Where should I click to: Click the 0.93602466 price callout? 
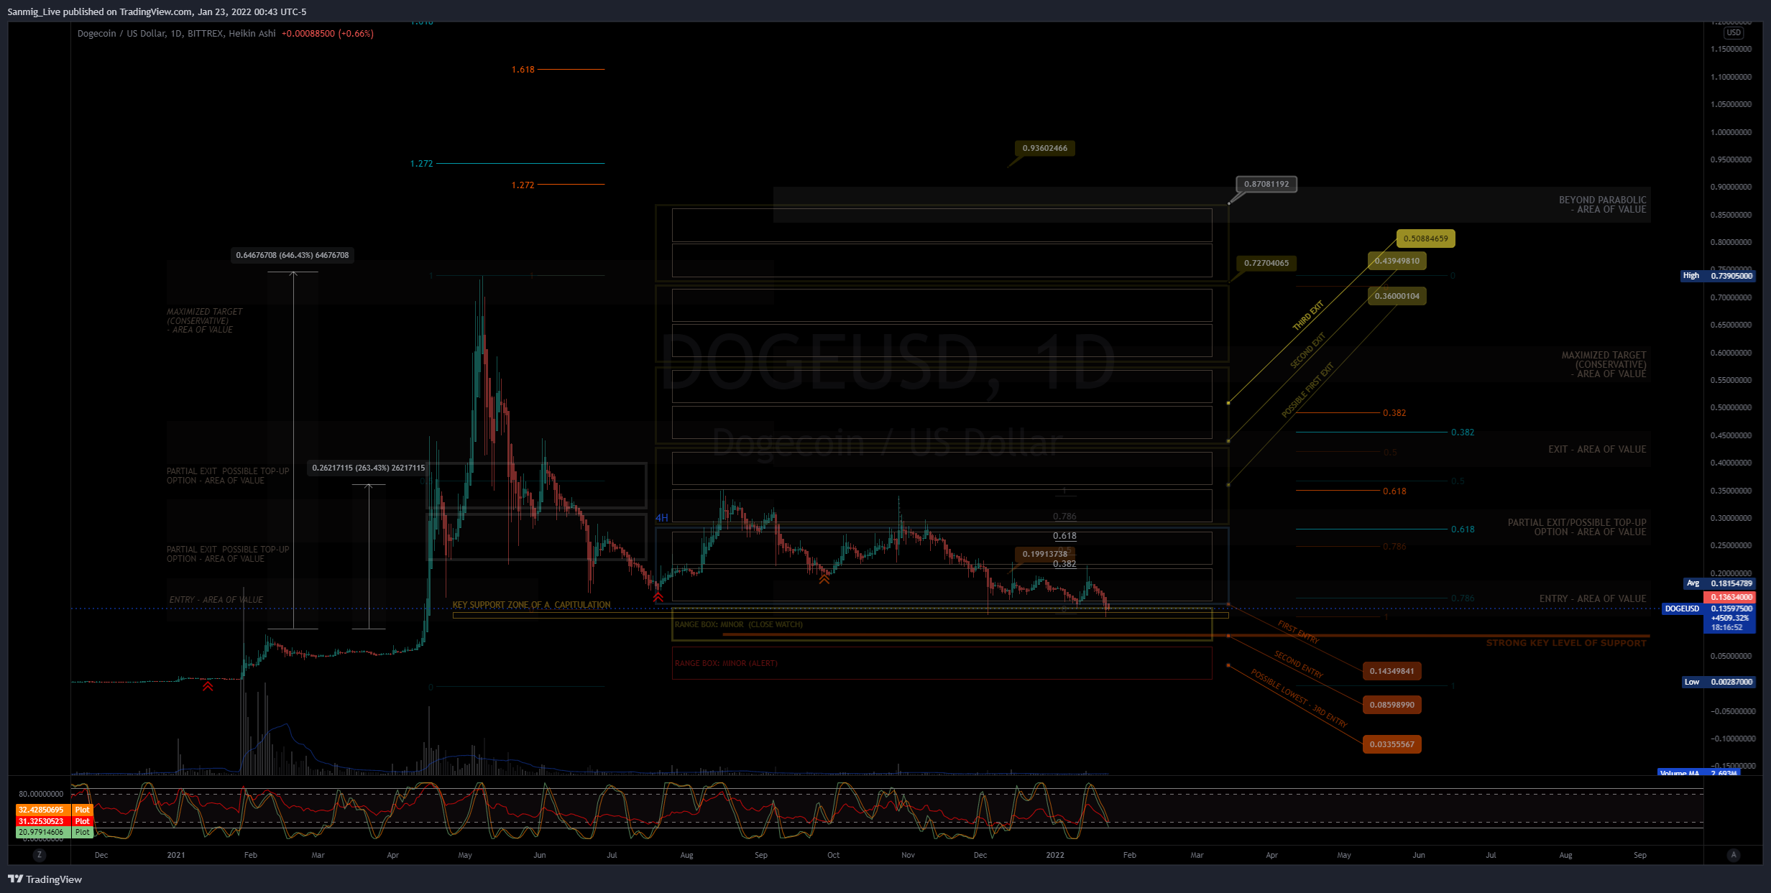tap(1045, 148)
